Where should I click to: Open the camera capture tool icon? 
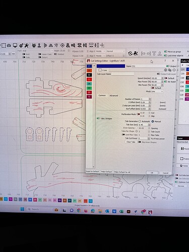tap(9, 45)
